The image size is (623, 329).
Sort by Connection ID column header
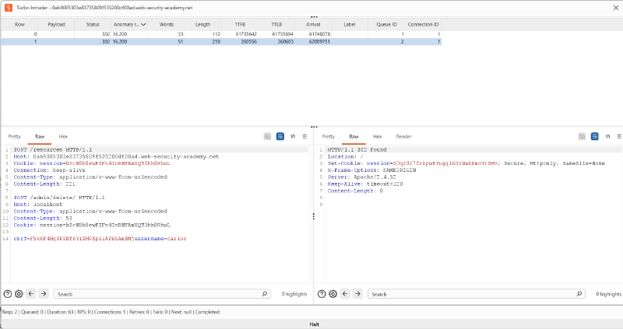point(423,25)
